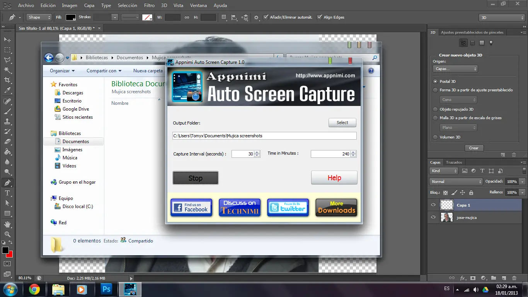Click the Output Folder path field
528x297 pixels.
[x=264, y=136]
